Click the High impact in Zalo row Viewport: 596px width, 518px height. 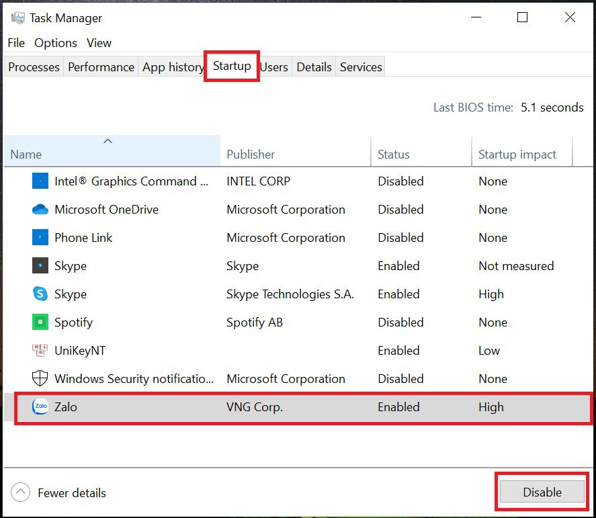(x=491, y=407)
